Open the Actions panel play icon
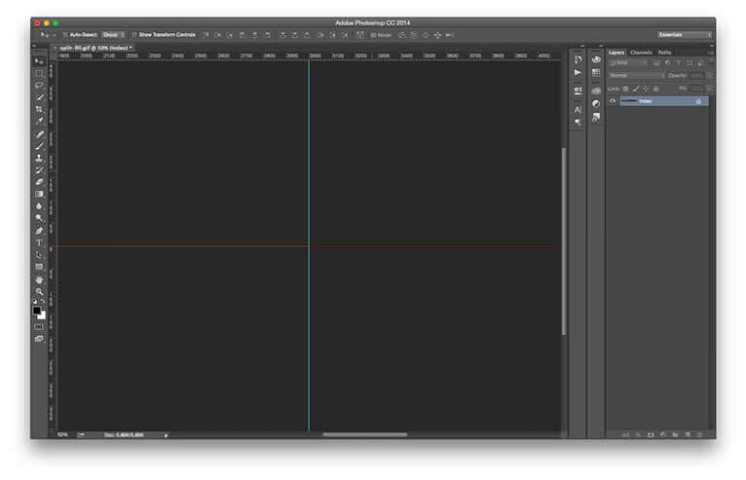The height and width of the screenshot is (480, 746). [578, 73]
